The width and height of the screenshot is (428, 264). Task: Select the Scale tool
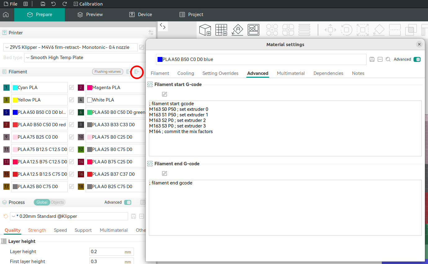click(x=363, y=30)
